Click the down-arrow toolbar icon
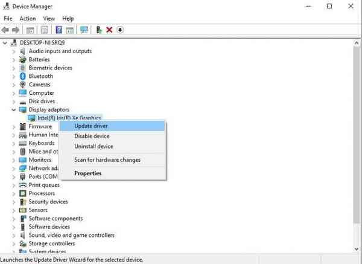 click(119, 30)
